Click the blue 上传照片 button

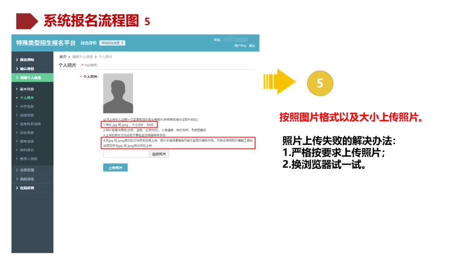(115, 168)
